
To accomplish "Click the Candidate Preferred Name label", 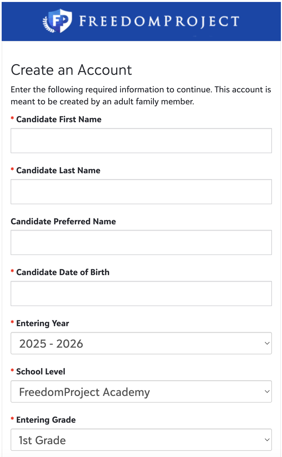I will coord(63,222).
